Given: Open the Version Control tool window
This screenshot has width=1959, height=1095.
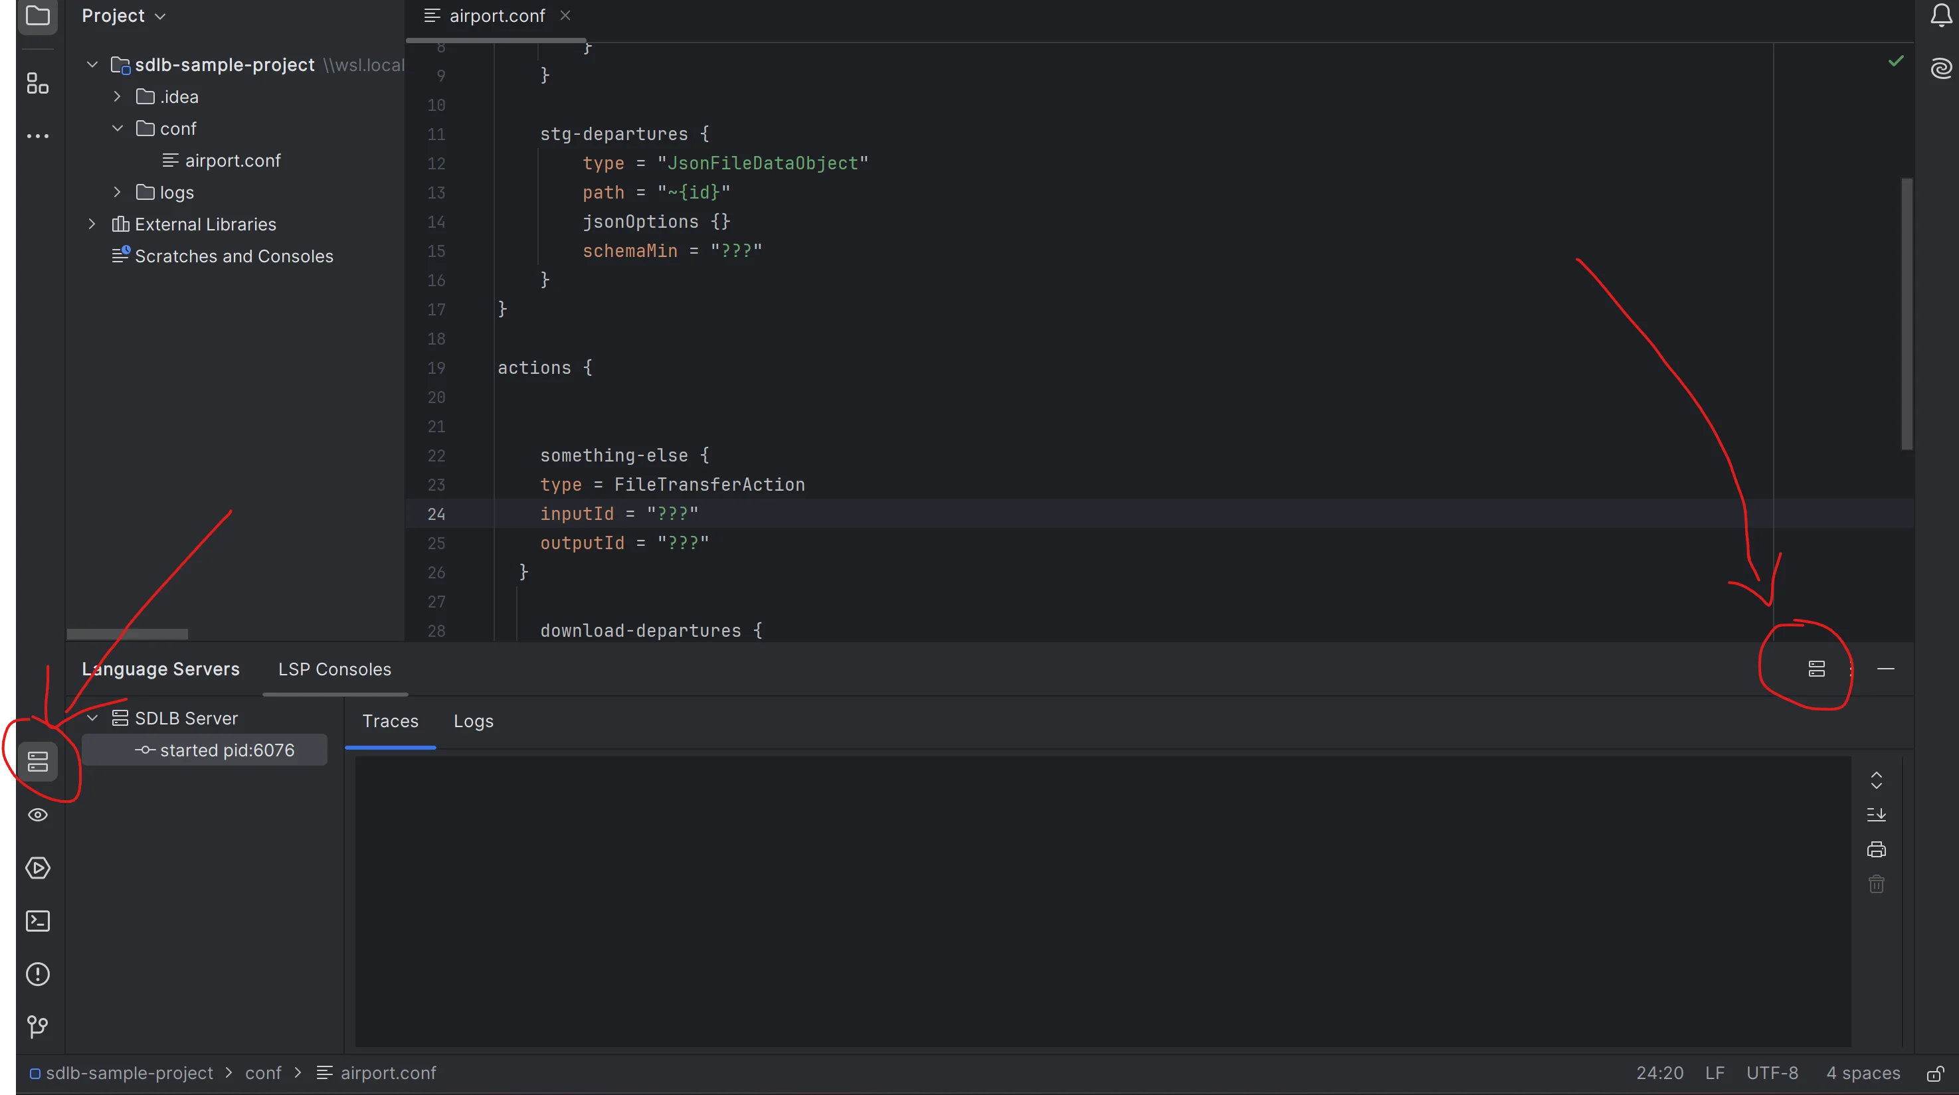Looking at the screenshot, I should pos(38,1027).
